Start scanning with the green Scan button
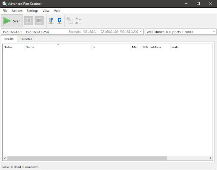217x170 pixels. [x=12, y=21]
